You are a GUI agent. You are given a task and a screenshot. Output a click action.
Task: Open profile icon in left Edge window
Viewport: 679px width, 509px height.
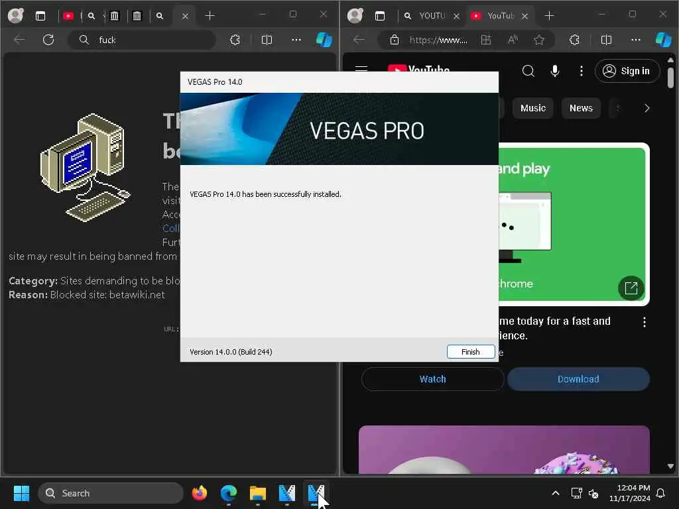[x=16, y=16]
